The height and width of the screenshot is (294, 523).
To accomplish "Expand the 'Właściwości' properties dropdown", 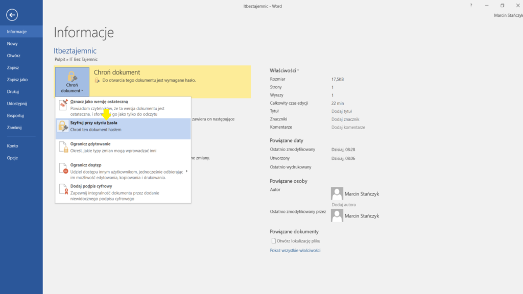I will point(284,70).
